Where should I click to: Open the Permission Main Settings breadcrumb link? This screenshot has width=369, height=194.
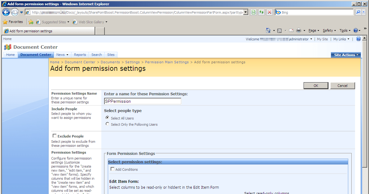coord(167,62)
